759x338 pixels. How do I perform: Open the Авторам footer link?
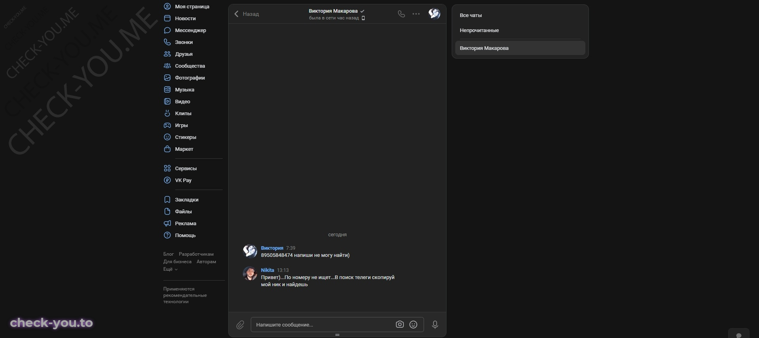point(206,262)
